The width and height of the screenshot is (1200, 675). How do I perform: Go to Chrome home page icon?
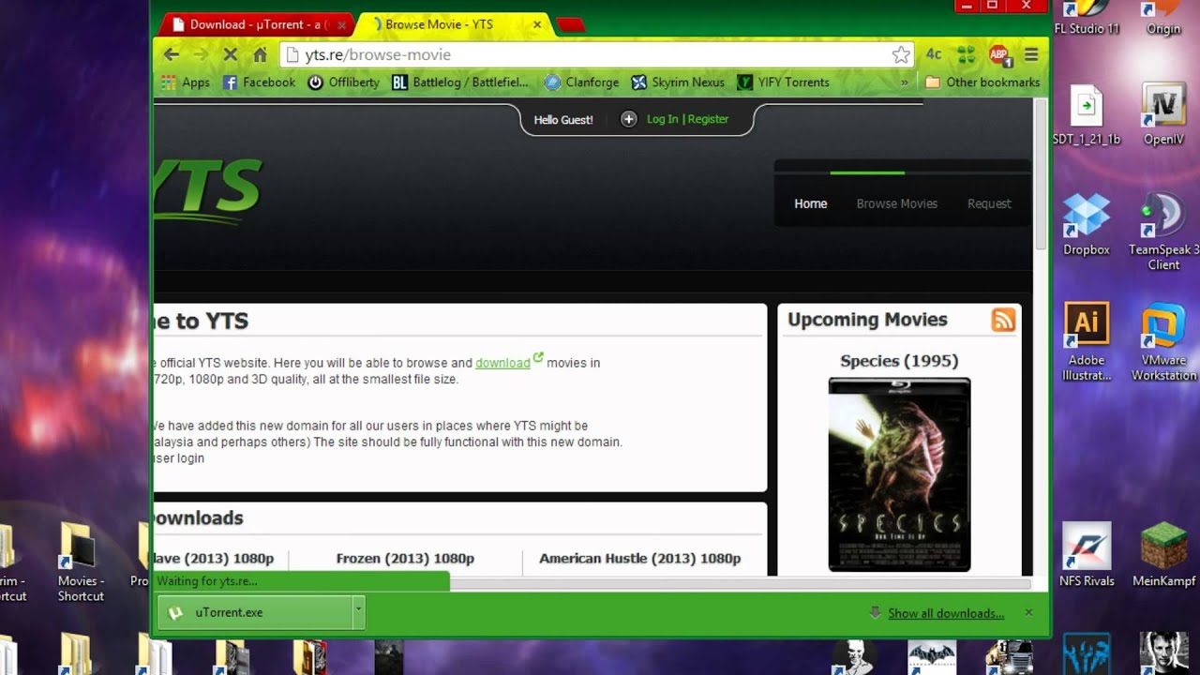point(260,54)
